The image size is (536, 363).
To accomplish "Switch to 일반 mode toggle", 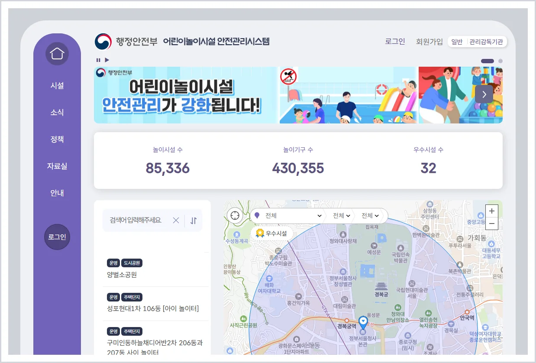I will coord(457,42).
